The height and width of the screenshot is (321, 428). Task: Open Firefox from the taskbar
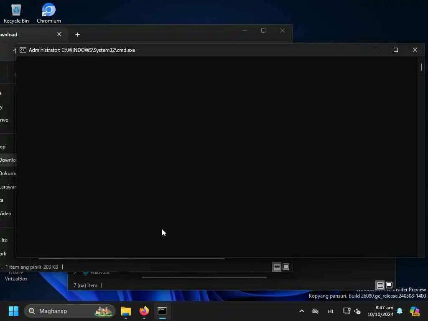(144, 311)
